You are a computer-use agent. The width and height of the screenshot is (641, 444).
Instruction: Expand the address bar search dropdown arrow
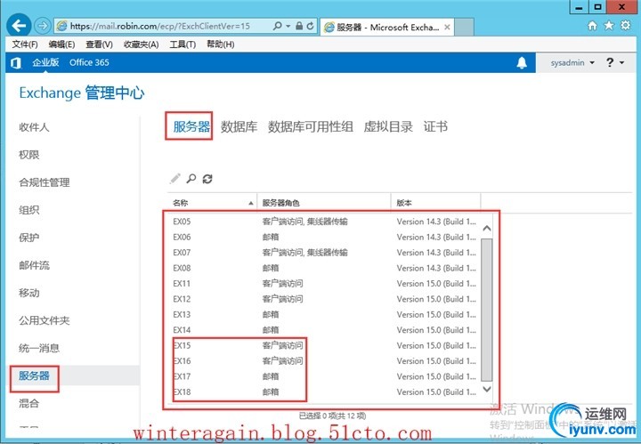click(x=288, y=26)
